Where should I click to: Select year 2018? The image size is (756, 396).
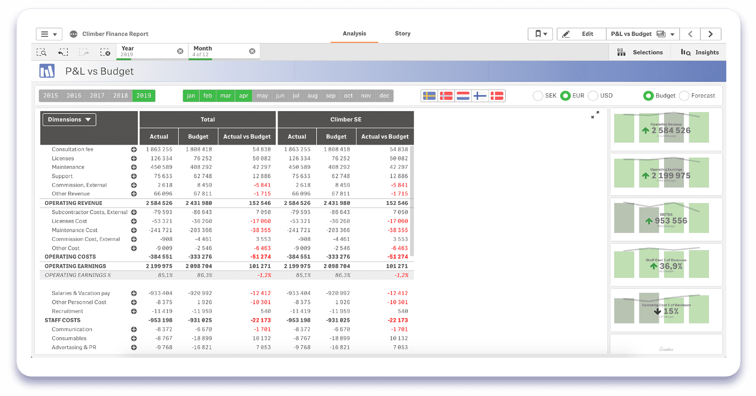pos(121,96)
